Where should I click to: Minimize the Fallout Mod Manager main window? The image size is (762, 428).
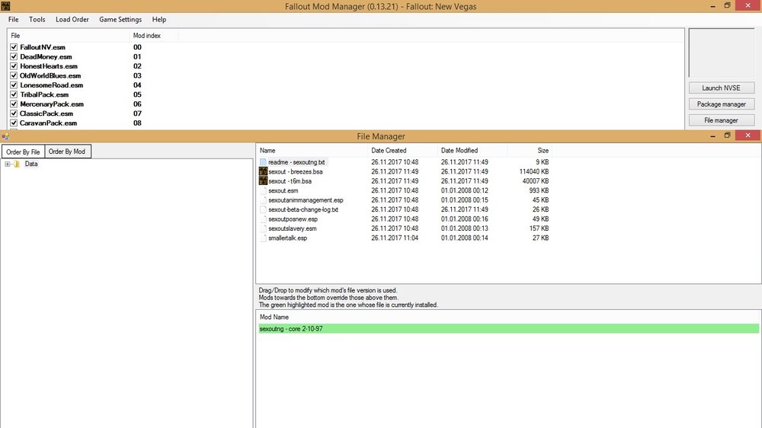(713, 6)
